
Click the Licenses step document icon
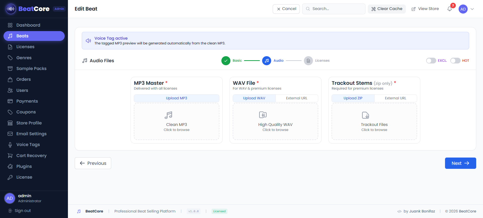tap(308, 61)
